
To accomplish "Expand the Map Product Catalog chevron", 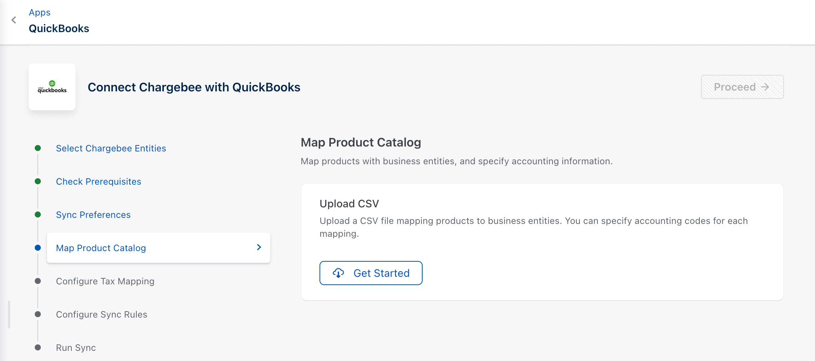I will click(x=259, y=247).
